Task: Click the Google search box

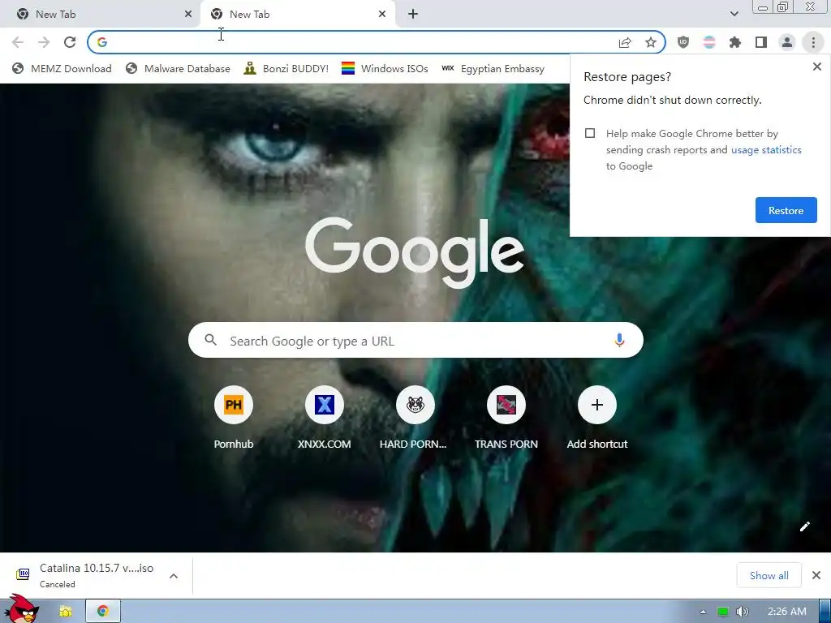Action: click(415, 340)
